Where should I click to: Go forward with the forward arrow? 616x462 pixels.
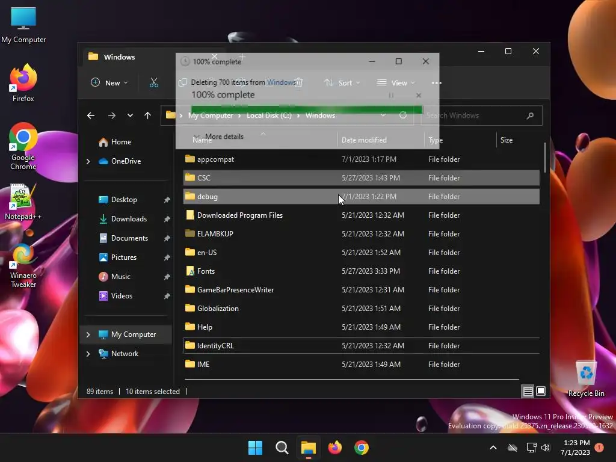[112, 115]
